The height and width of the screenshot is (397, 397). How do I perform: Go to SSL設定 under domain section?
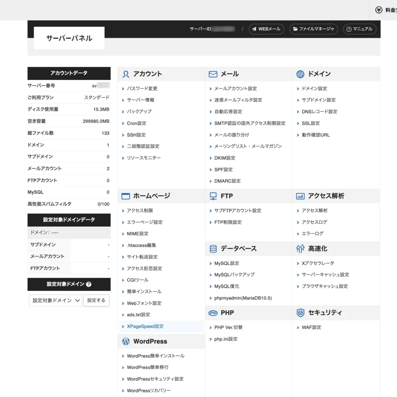(311, 123)
